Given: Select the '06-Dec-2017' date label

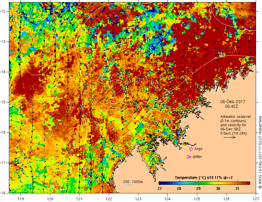Looking at the screenshot, I should pos(233,102).
